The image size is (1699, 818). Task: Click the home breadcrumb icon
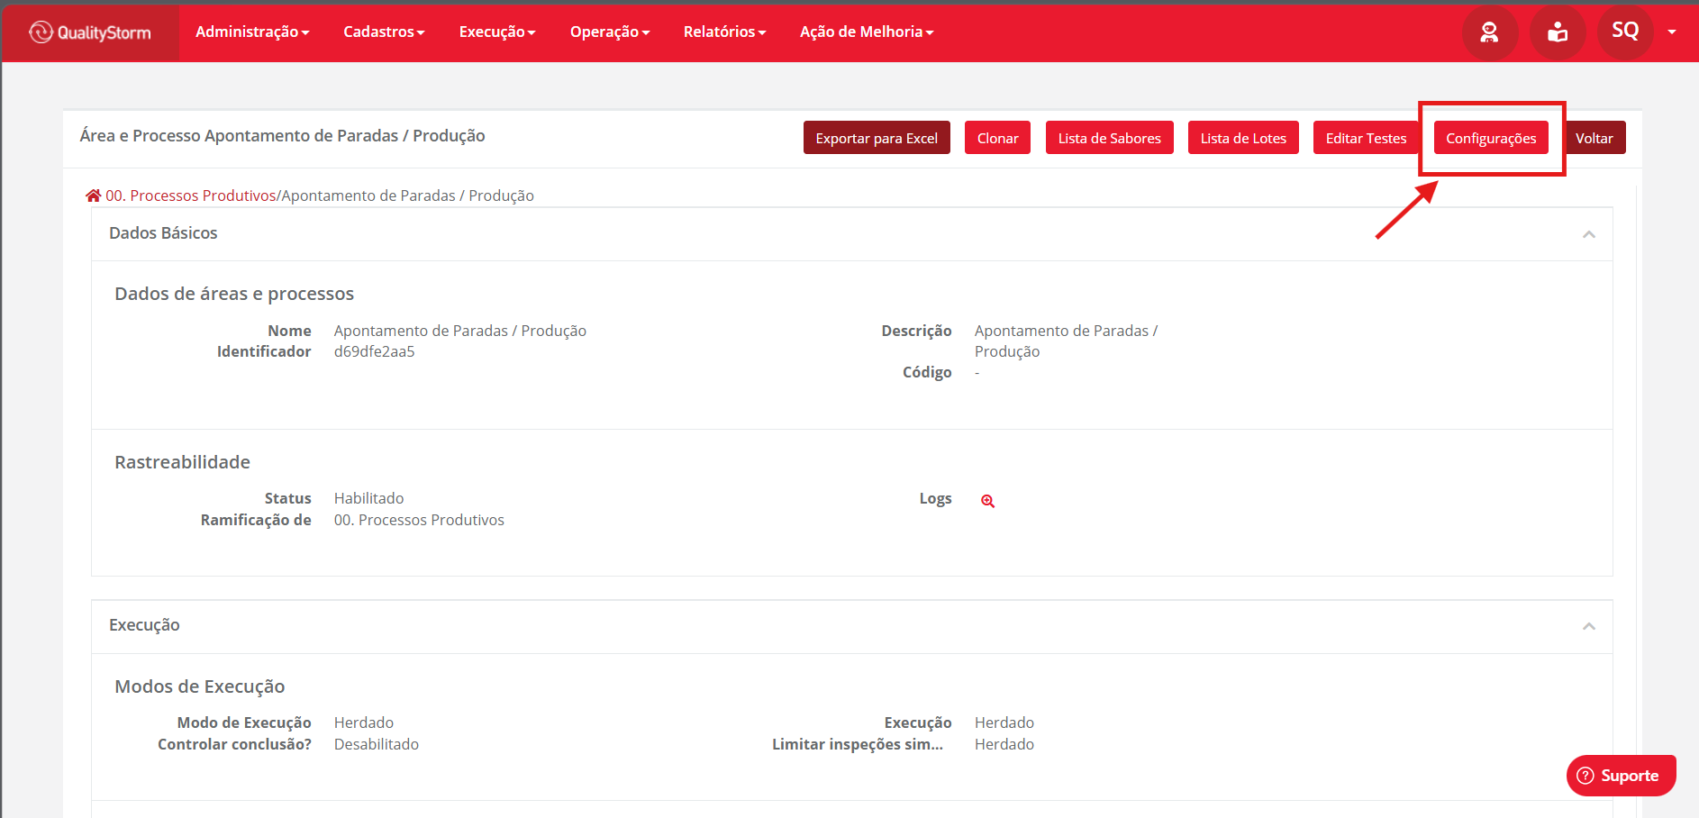pyautogui.click(x=93, y=195)
